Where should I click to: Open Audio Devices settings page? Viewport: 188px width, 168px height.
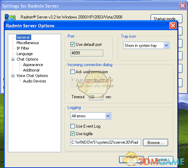click(x=35, y=81)
